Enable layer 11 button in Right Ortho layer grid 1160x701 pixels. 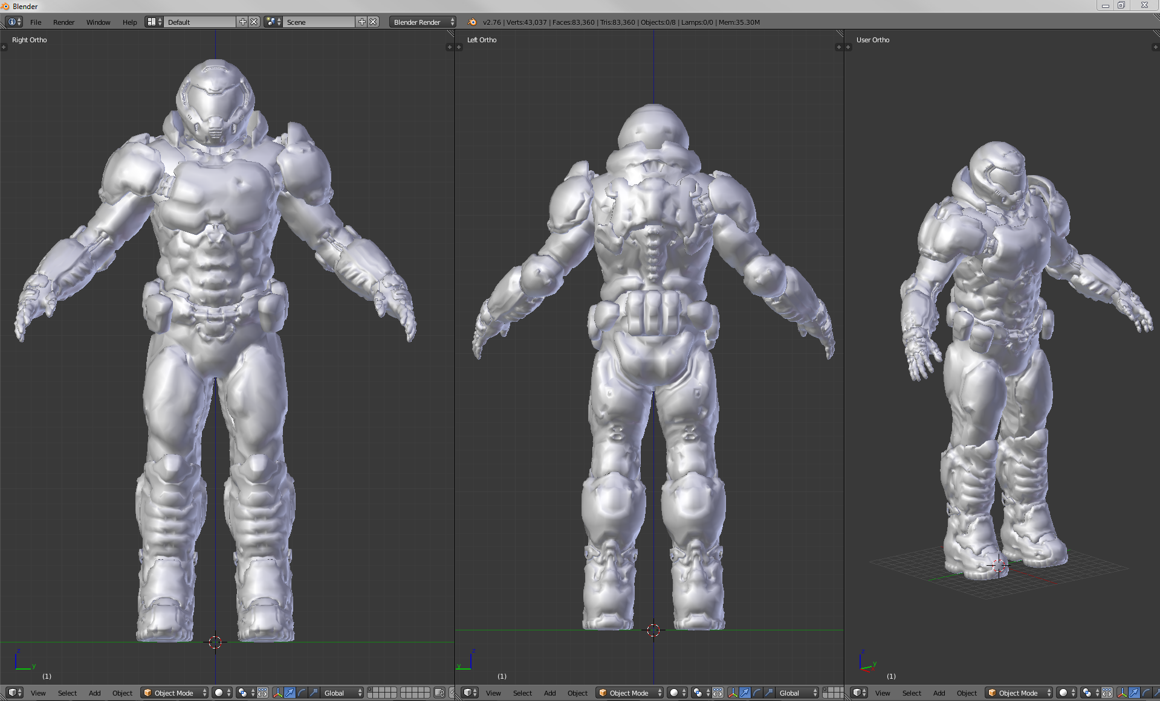[x=370, y=696]
